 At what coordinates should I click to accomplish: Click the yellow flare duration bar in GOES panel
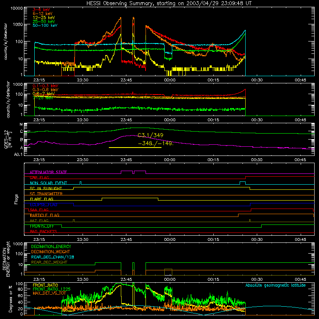[x=135, y=148]
